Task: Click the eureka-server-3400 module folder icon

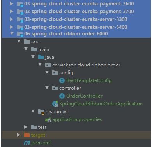Action: coord(20,27)
